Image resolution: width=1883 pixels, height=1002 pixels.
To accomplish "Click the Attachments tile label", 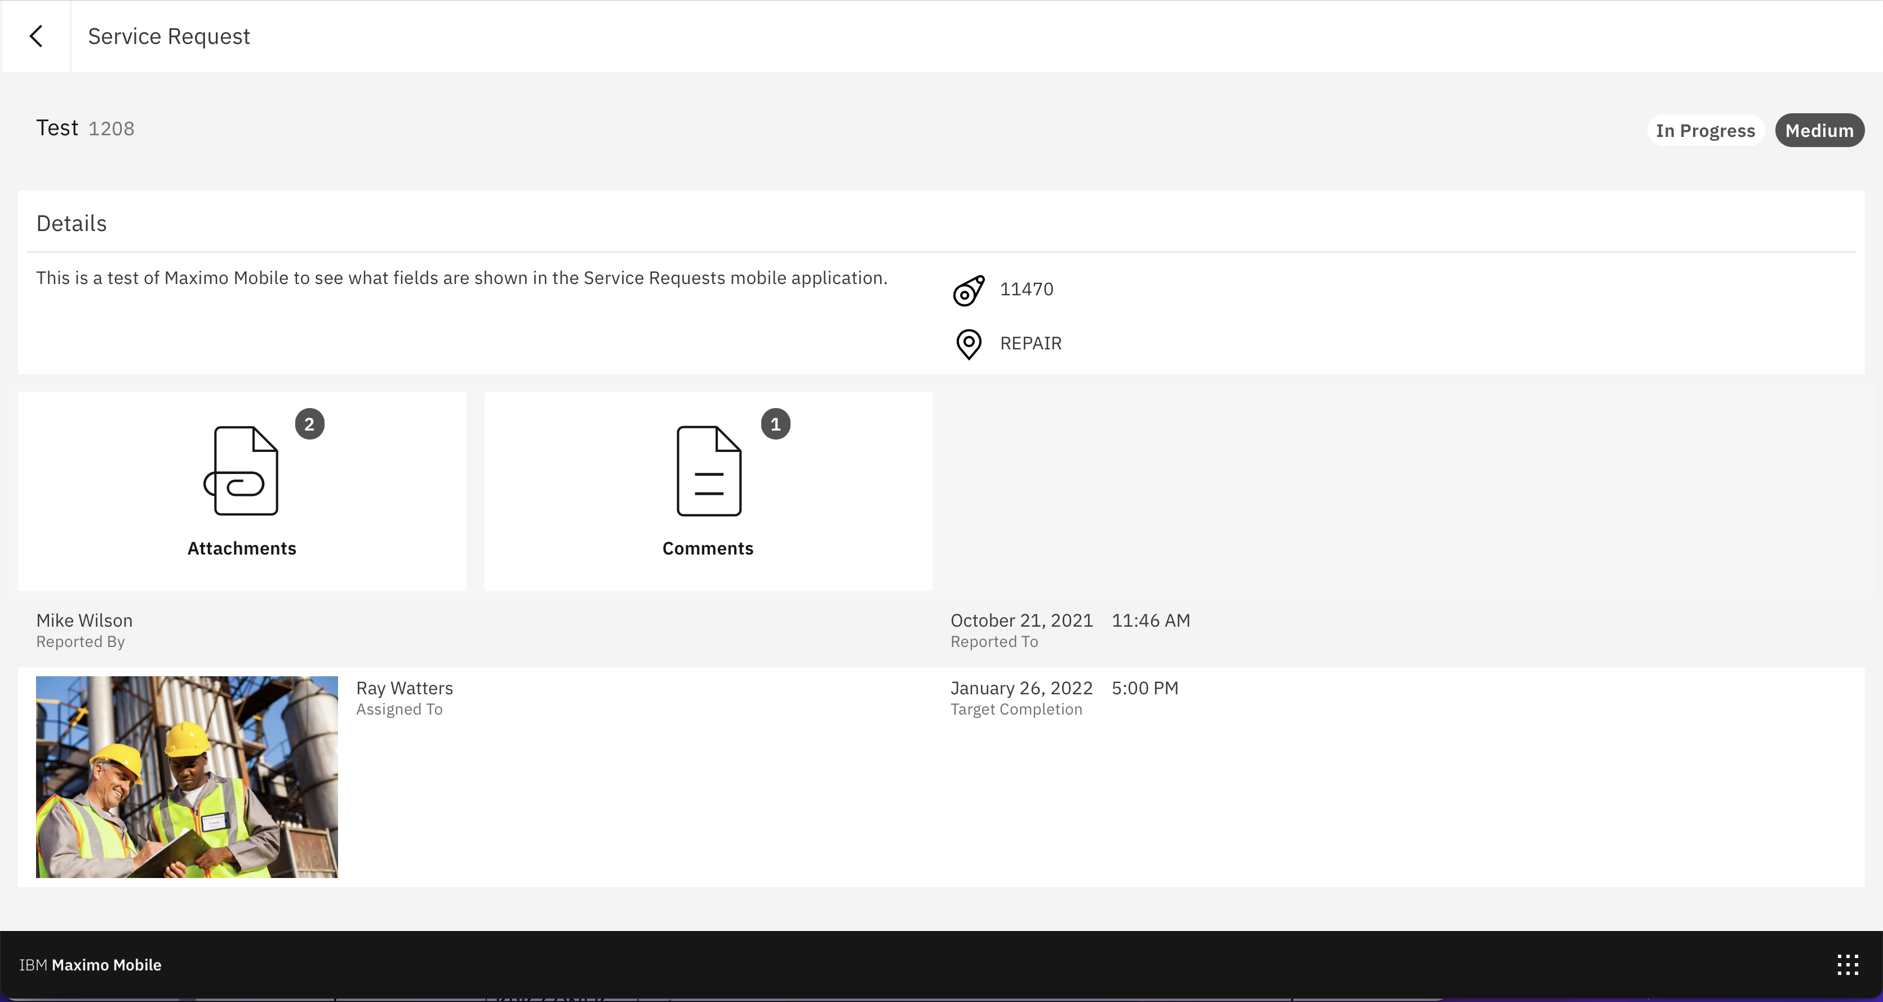I will (x=242, y=548).
